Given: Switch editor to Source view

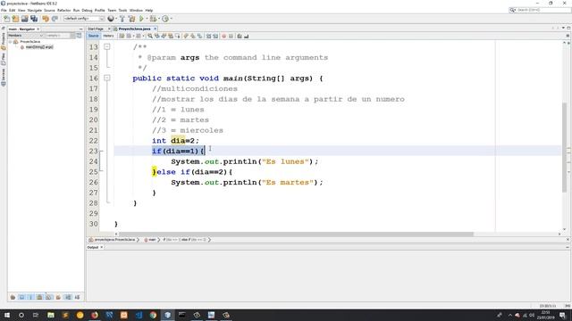Looking at the screenshot, I should pyautogui.click(x=93, y=36).
